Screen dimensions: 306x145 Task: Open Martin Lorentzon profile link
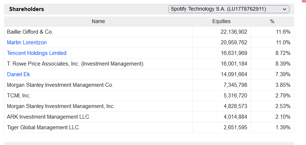tap(27, 42)
